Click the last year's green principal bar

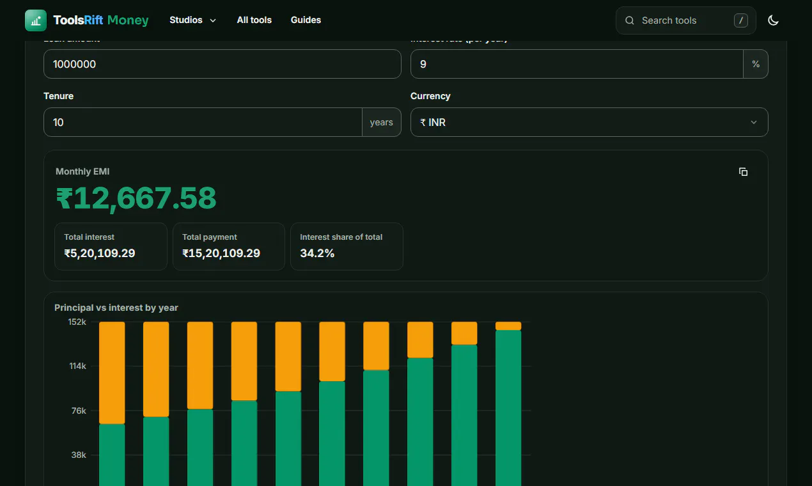(x=508, y=408)
